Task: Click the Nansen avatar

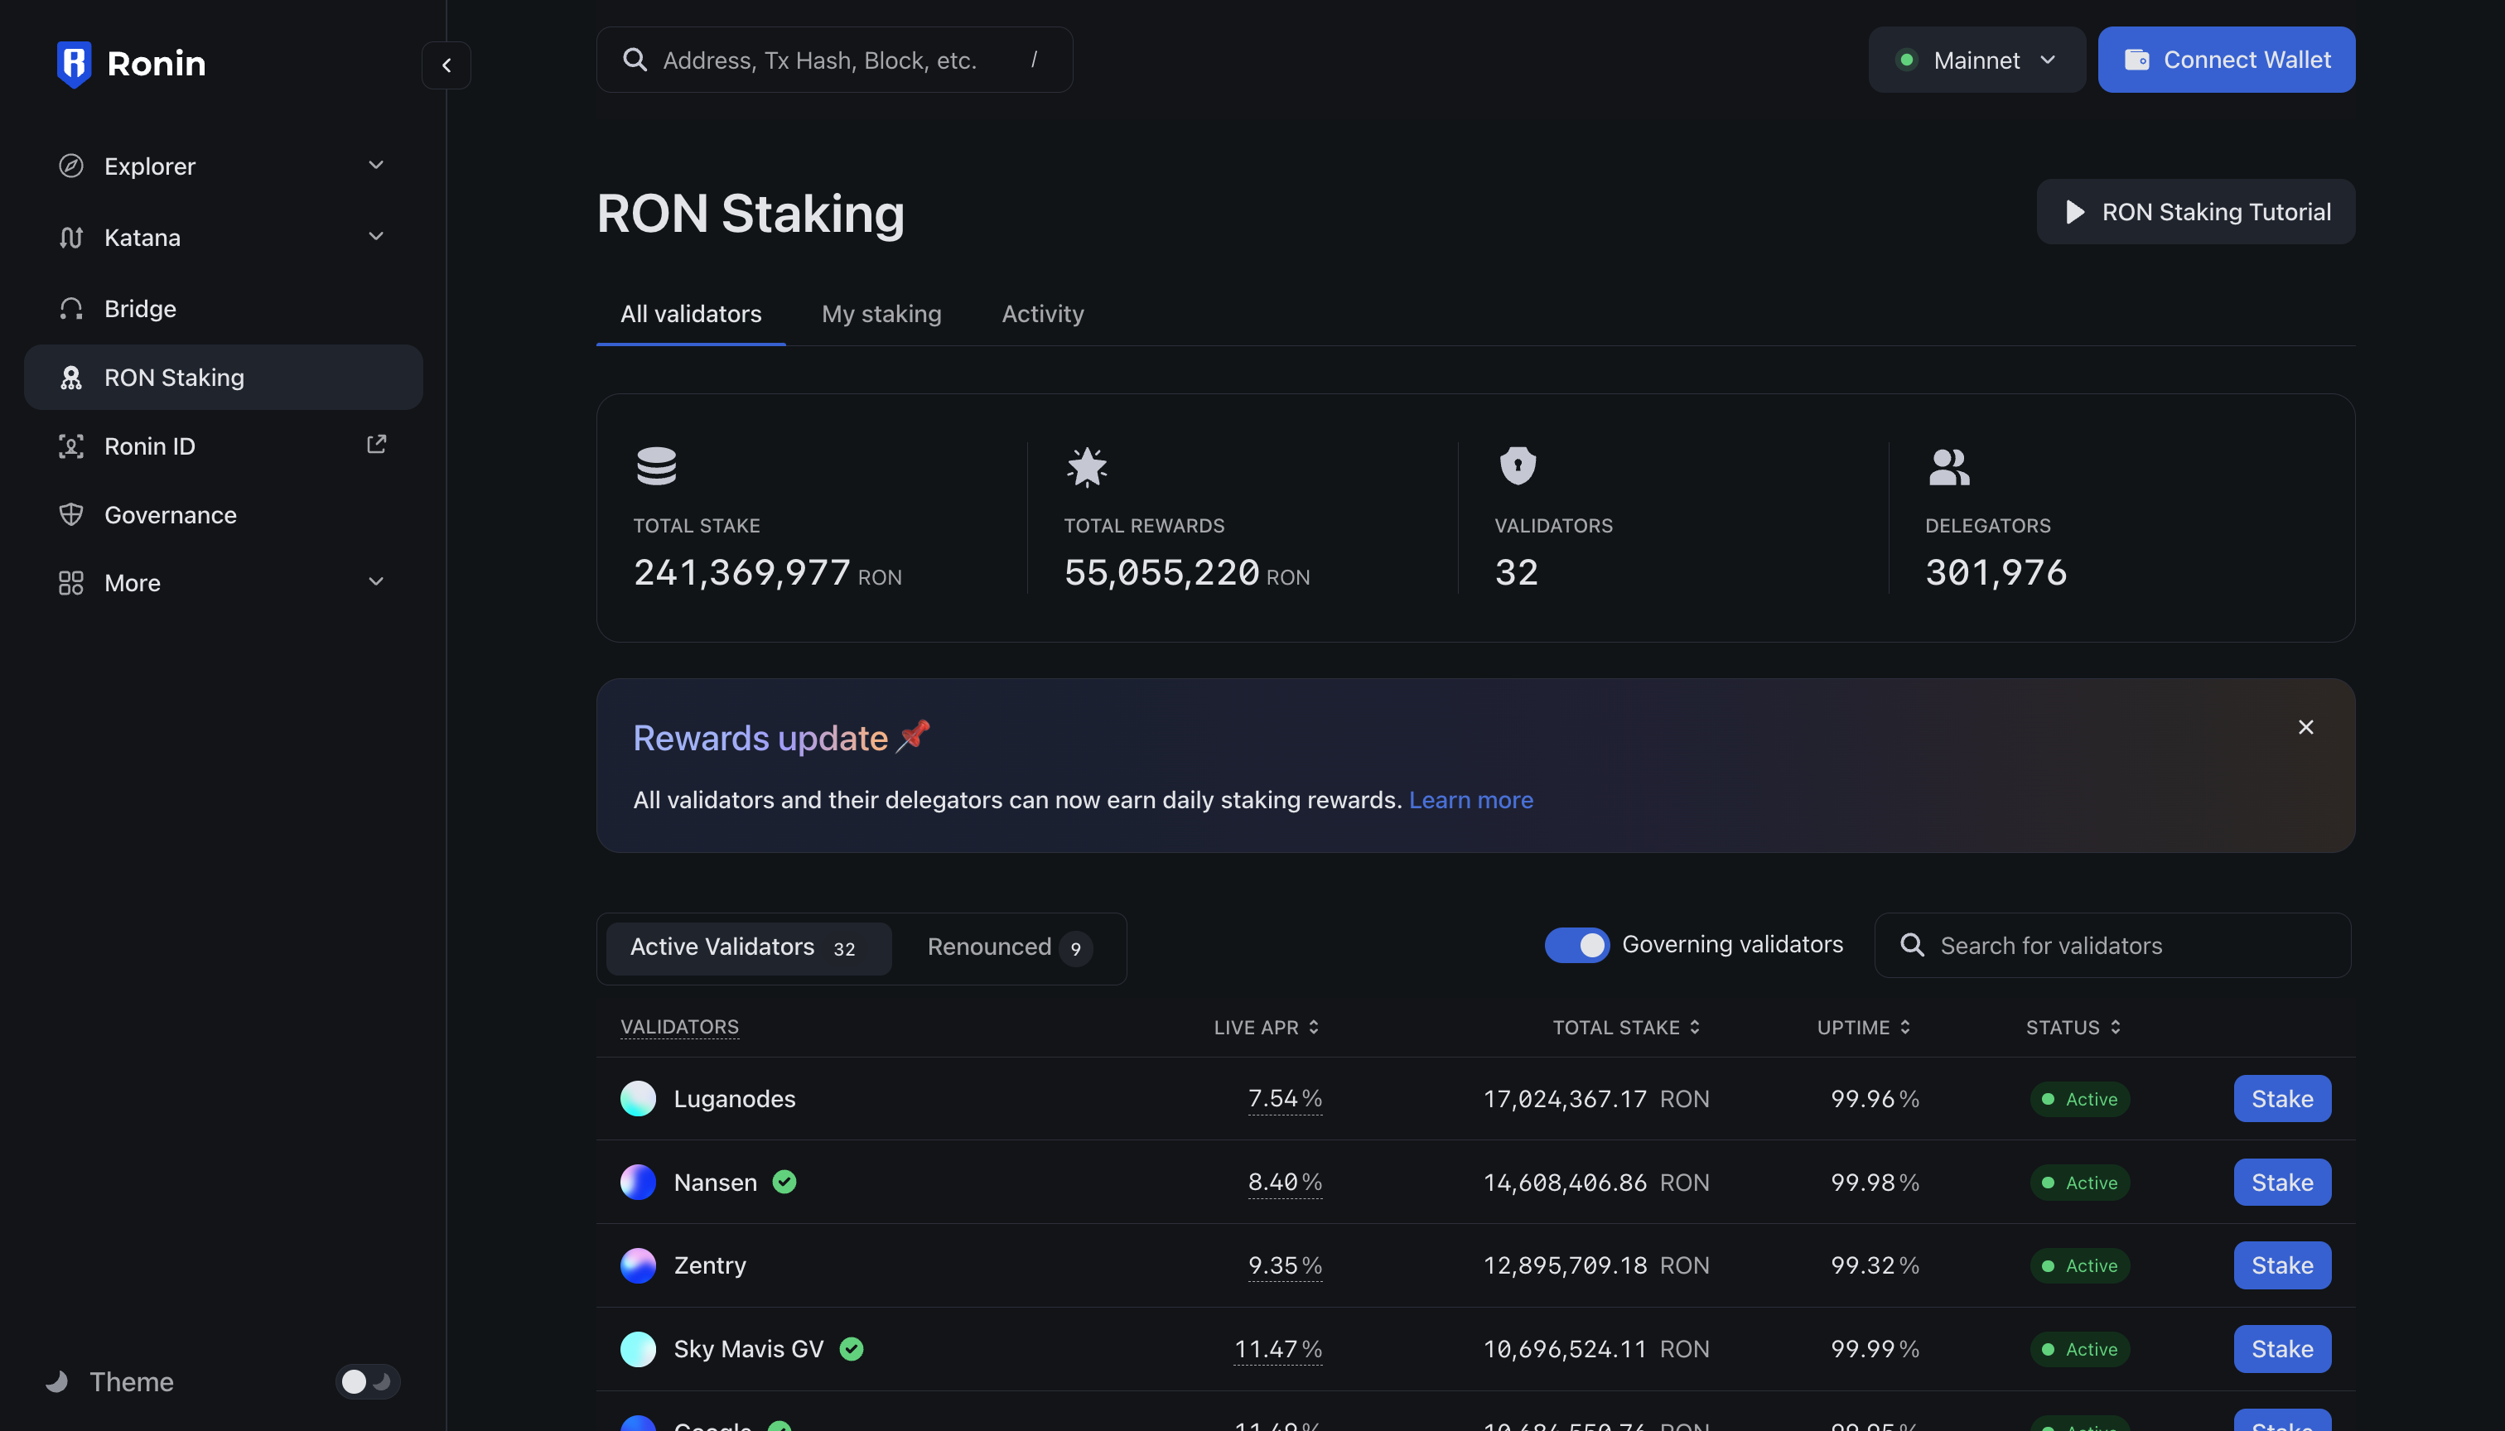Action: click(638, 1182)
